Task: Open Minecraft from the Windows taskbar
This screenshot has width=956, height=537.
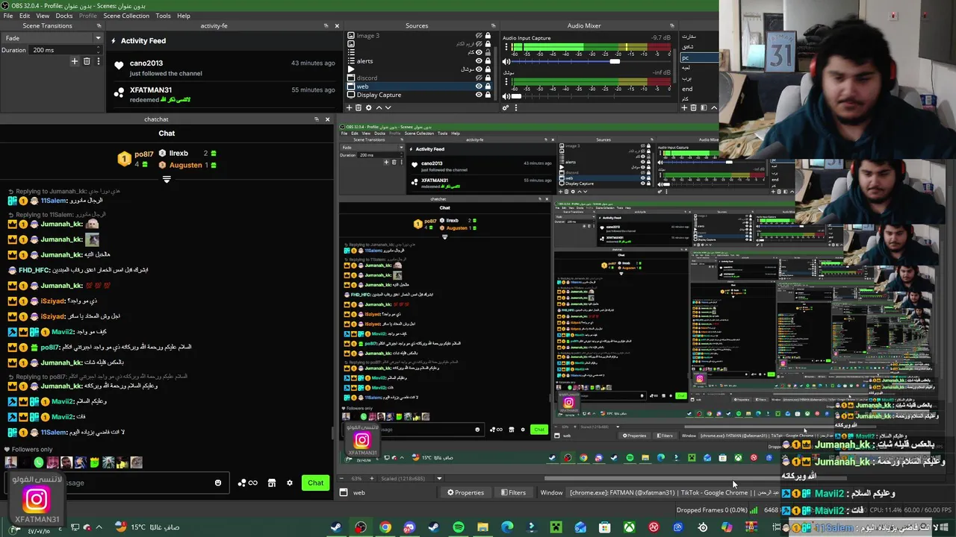Action: 556,527
